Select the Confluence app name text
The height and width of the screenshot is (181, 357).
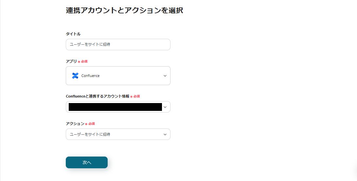click(x=90, y=76)
